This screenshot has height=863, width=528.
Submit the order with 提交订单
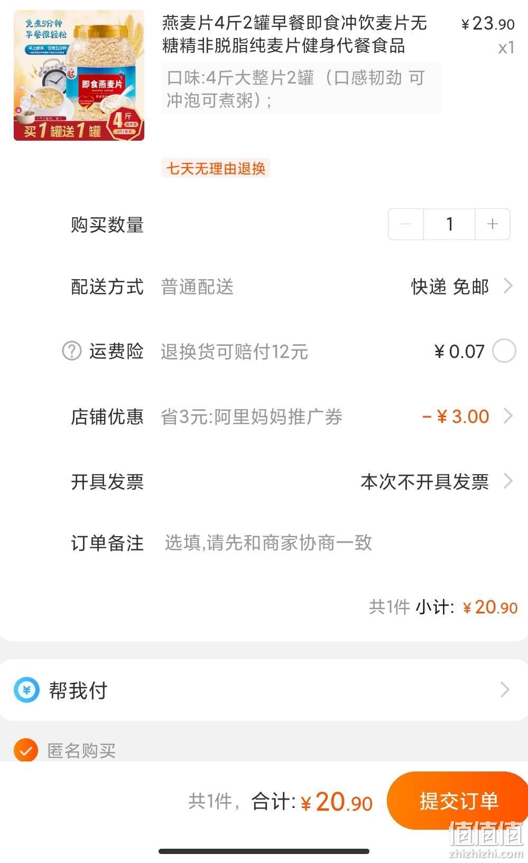pyautogui.click(x=458, y=801)
